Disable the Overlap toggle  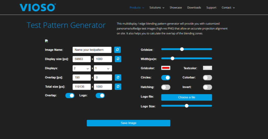(70, 96)
